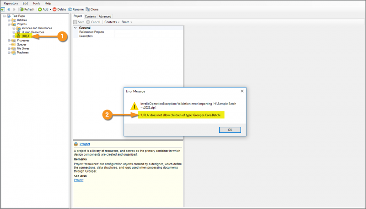The width and height of the screenshot is (366, 209).
Task: Open the Contents dropdown in property toolbar
Action: pyautogui.click(x=112, y=22)
